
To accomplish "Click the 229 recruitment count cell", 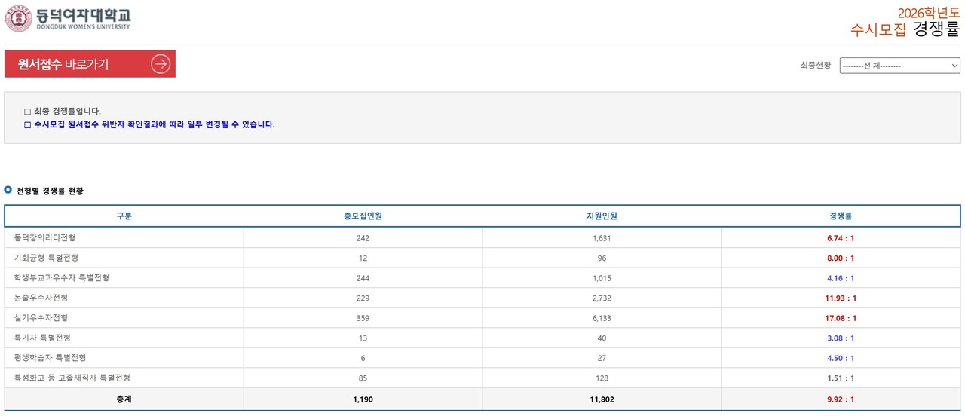I will coord(363,298).
